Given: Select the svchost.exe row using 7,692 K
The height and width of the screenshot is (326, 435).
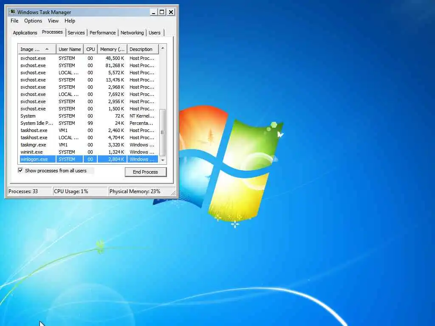Looking at the screenshot, I should 89,94.
